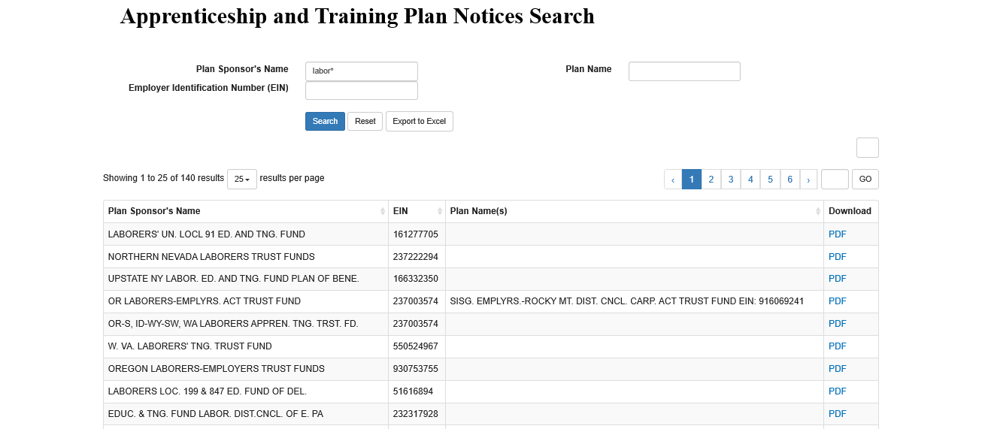Sort by Plan Sponsor's Name arrows
Screen dimensions: 988x429
(x=382, y=211)
